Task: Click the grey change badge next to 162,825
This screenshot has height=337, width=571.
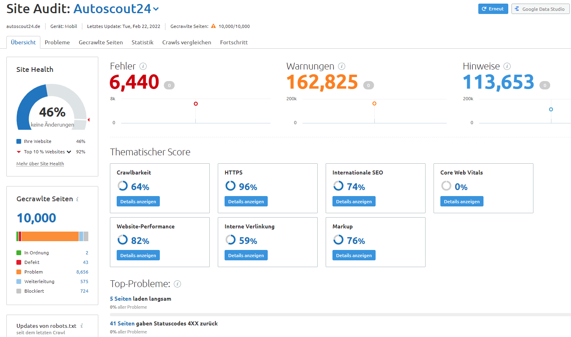Action: (x=368, y=85)
